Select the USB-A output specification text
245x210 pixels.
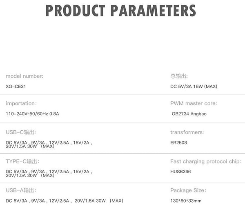[65, 201]
